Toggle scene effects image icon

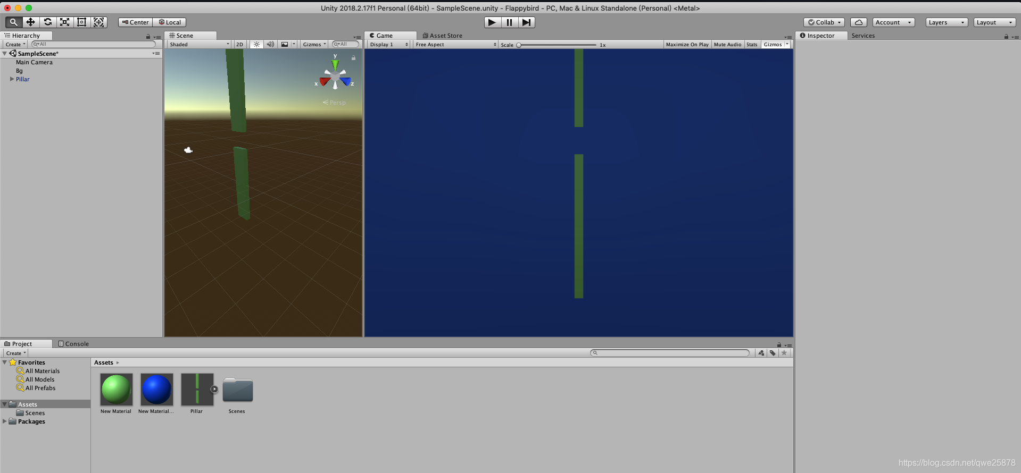click(x=285, y=44)
